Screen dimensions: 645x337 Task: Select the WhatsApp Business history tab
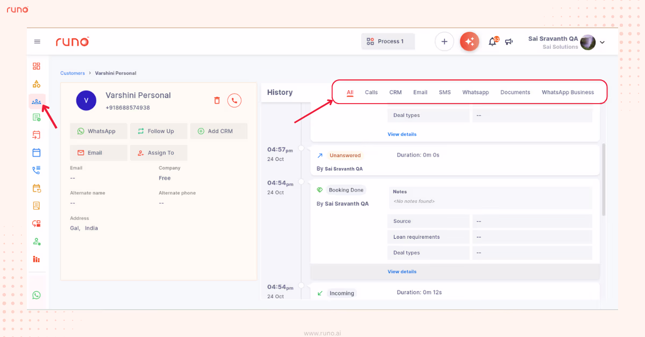click(x=568, y=92)
